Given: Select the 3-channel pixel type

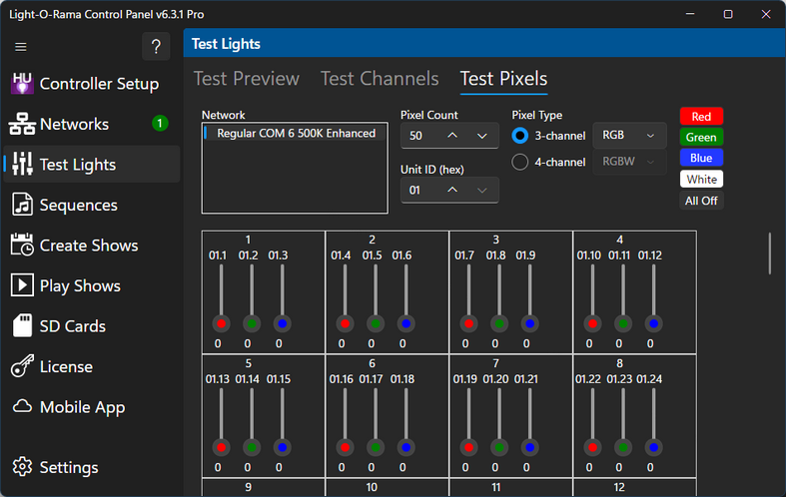Looking at the screenshot, I should (x=520, y=136).
